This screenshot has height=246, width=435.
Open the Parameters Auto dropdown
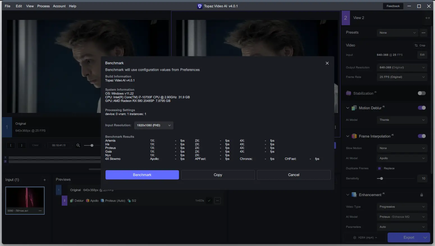tap(402, 227)
